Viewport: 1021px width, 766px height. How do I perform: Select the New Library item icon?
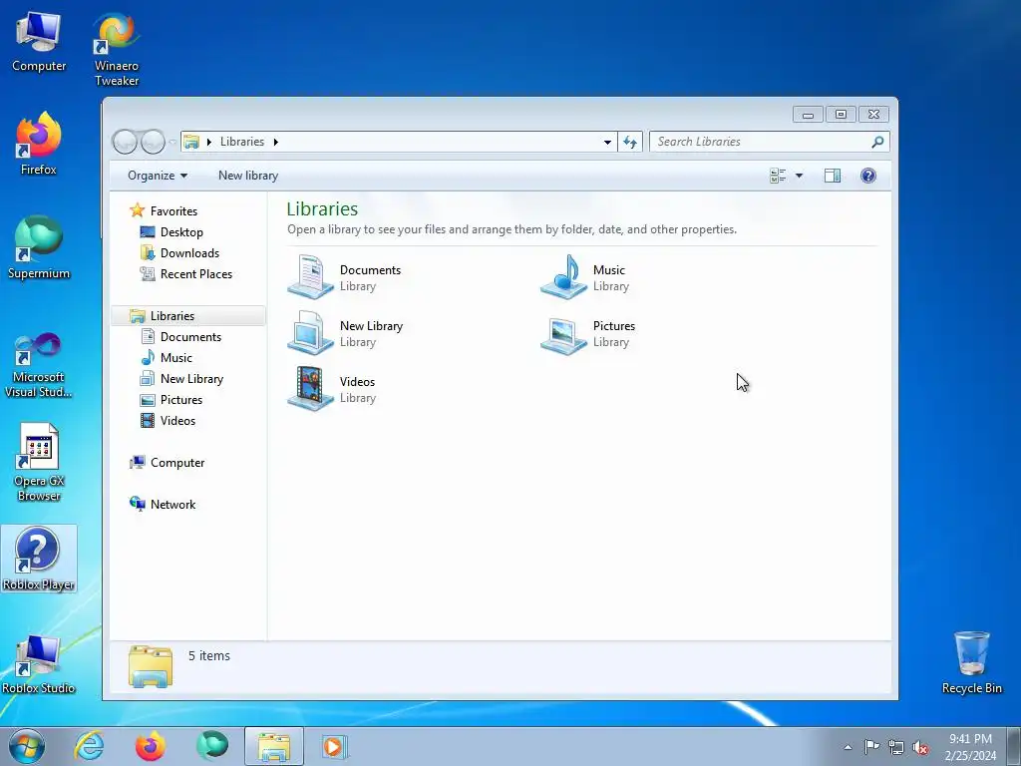point(311,333)
